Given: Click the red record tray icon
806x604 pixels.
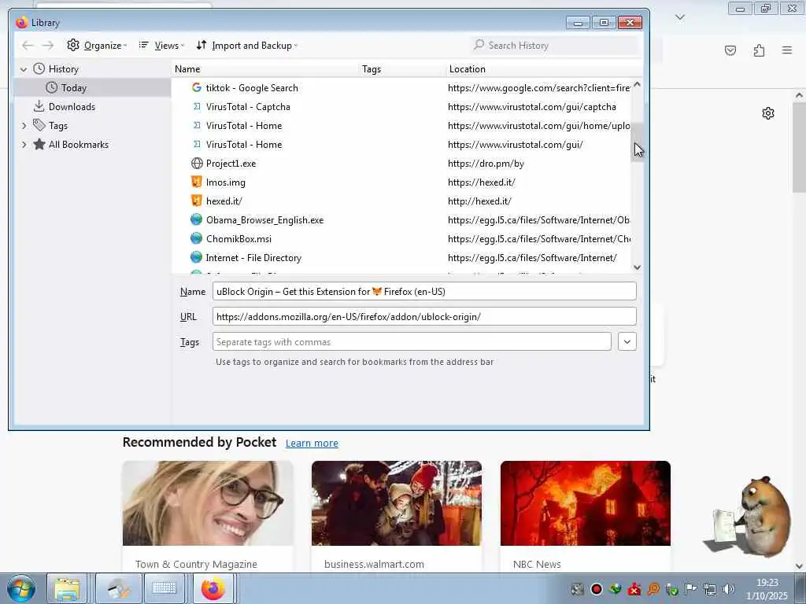Looking at the screenshot, I should pyautogui.click(x=597, y=589).
